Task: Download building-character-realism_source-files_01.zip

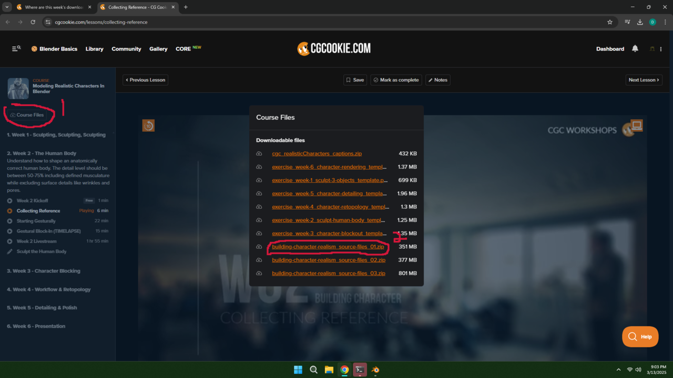Action: coord(328,247)
